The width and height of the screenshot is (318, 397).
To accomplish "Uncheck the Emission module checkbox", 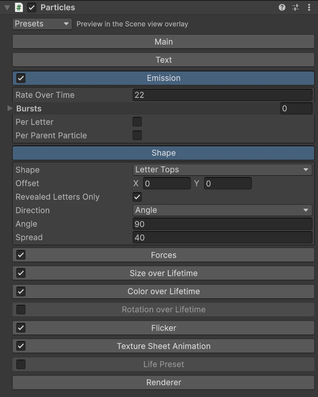I will pyautogui.click(x=21, y=78).
